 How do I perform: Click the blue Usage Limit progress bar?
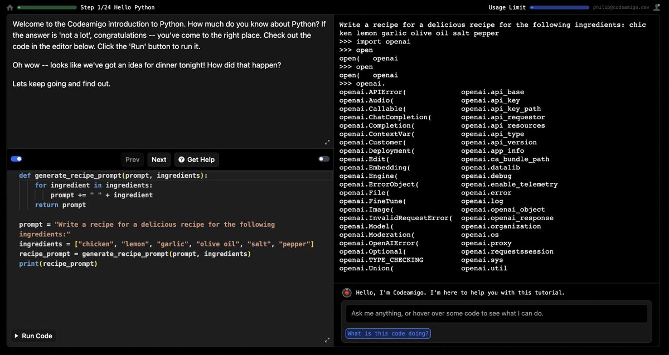tap(559, 7)
